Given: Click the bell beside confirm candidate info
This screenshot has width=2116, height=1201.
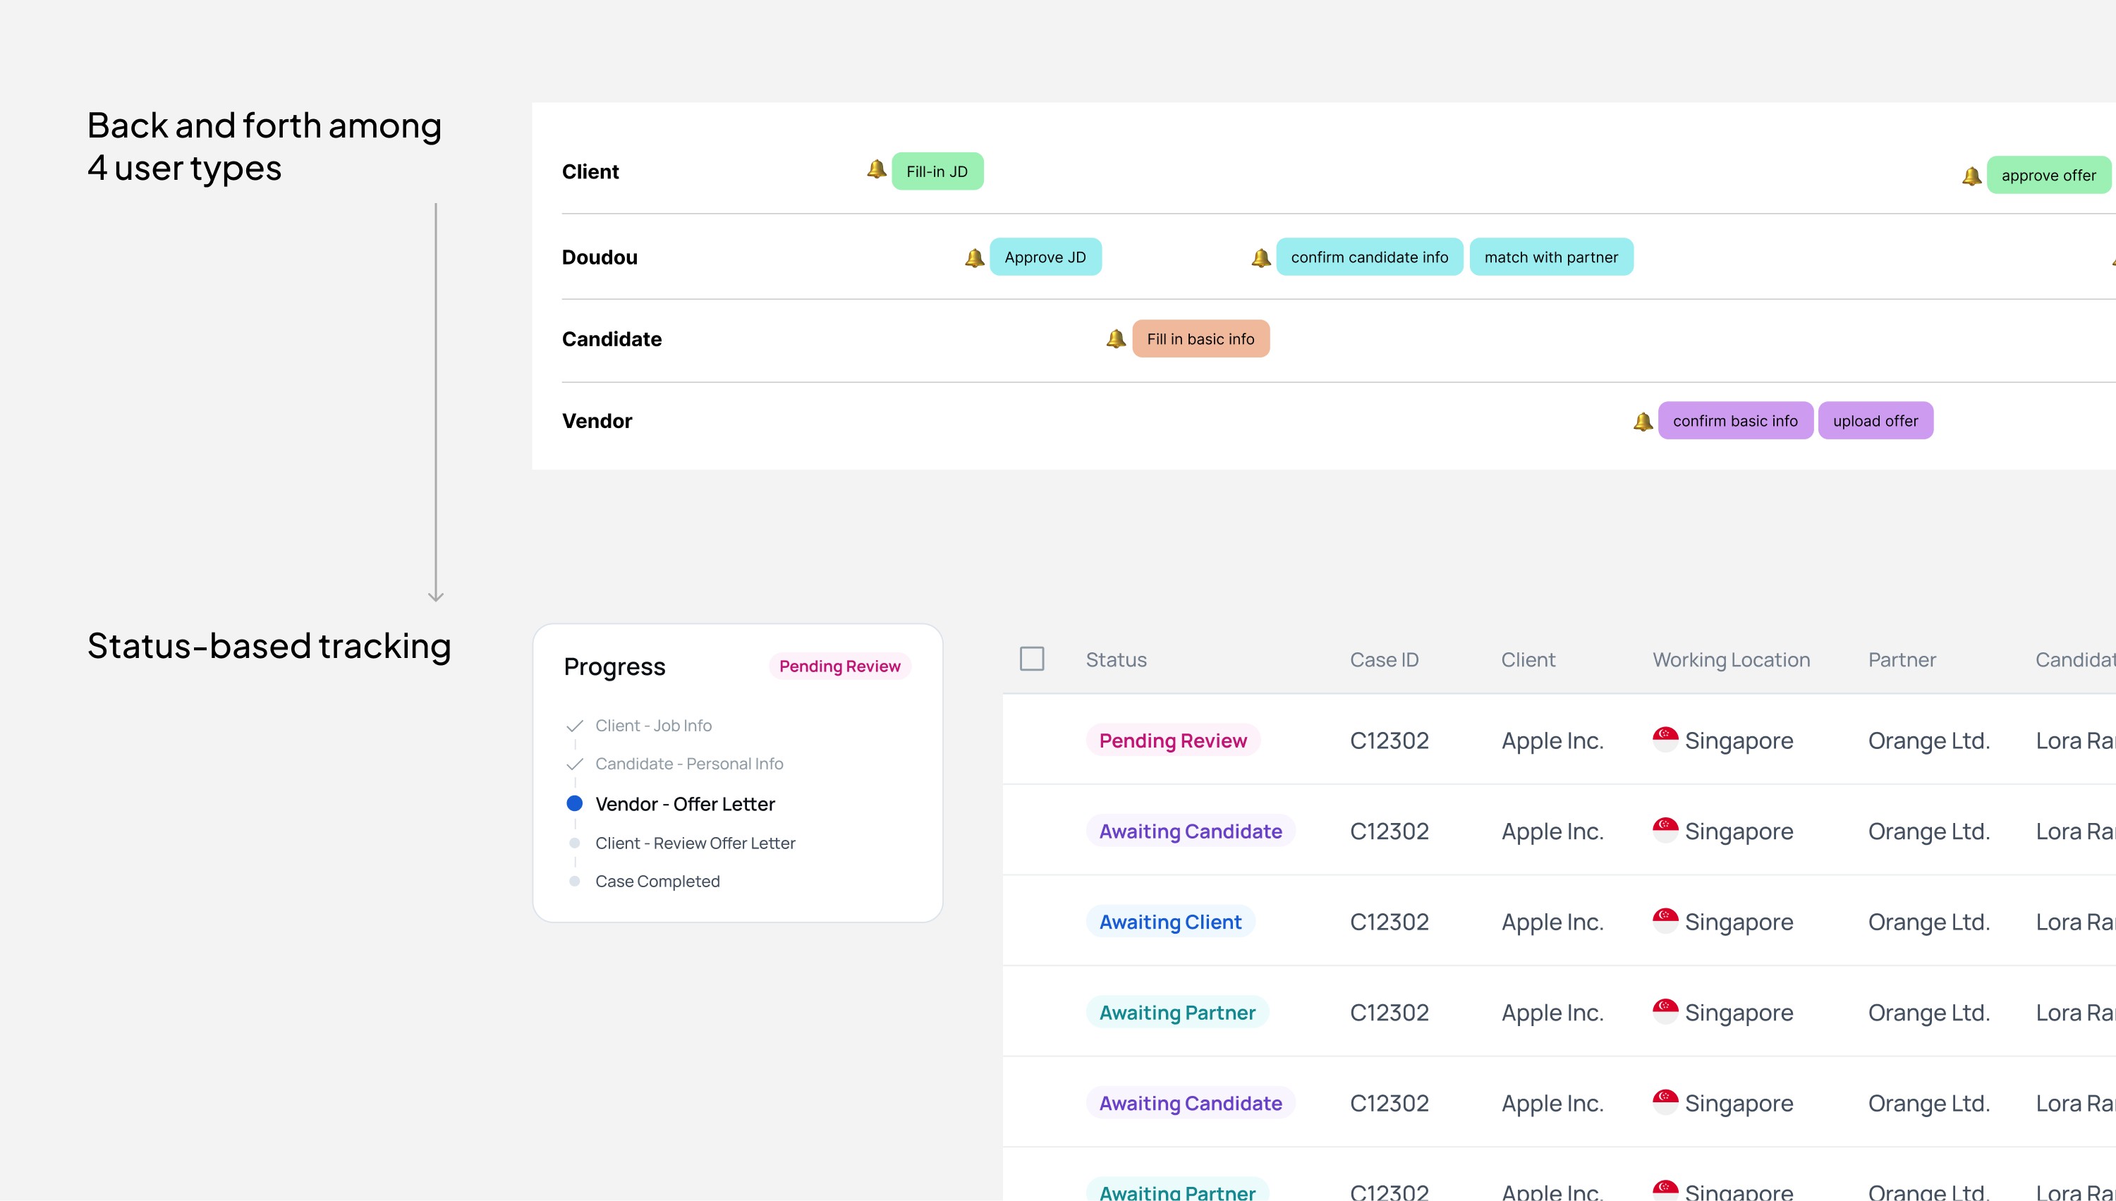Looking at the screenshot, I should (1260, 258).
